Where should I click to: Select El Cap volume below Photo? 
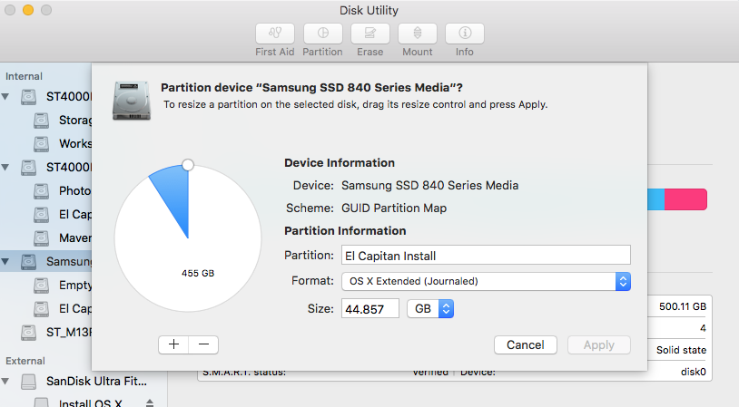[46, 215]
